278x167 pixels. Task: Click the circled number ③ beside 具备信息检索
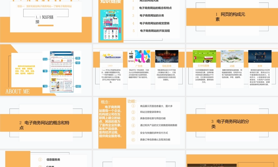point(133,119)
